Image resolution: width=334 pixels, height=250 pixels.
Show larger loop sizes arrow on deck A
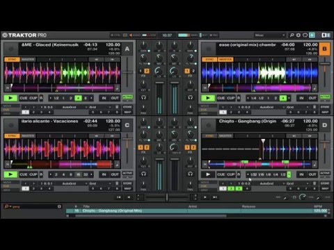(92, 98)
